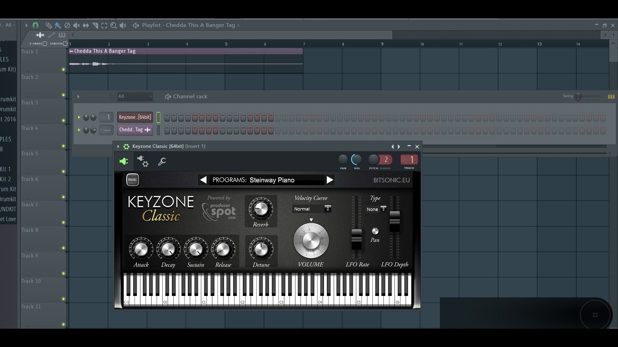
Task: Show pattern clips focus in Playlist
Action: (x=62, y=35)
